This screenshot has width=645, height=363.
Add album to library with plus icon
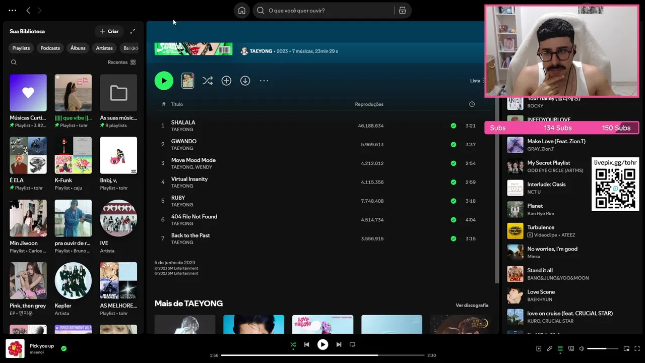click(x=226, y=81)
